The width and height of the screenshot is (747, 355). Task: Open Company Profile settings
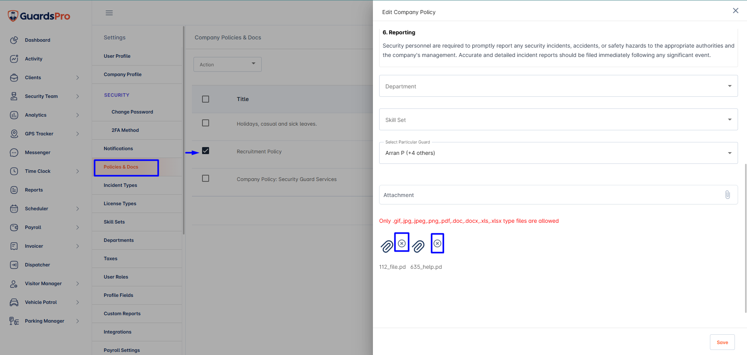coord(137,75)
